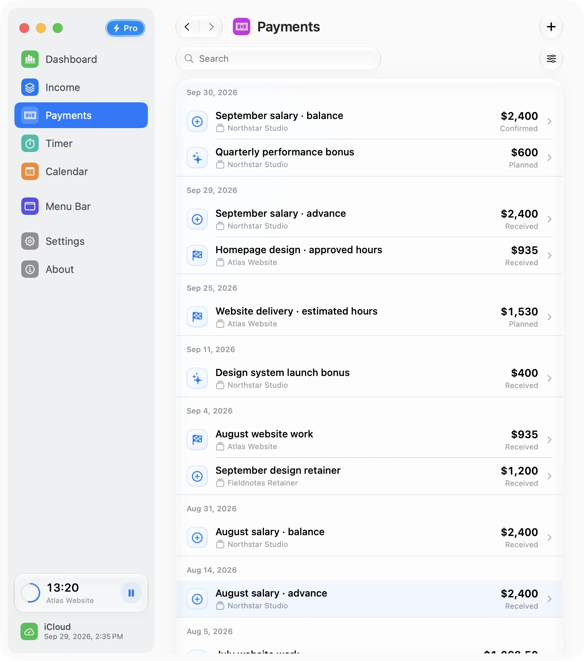Viewport: 584px width, 661px height.
Task: Go to the Income section
Action: point(81,87)
